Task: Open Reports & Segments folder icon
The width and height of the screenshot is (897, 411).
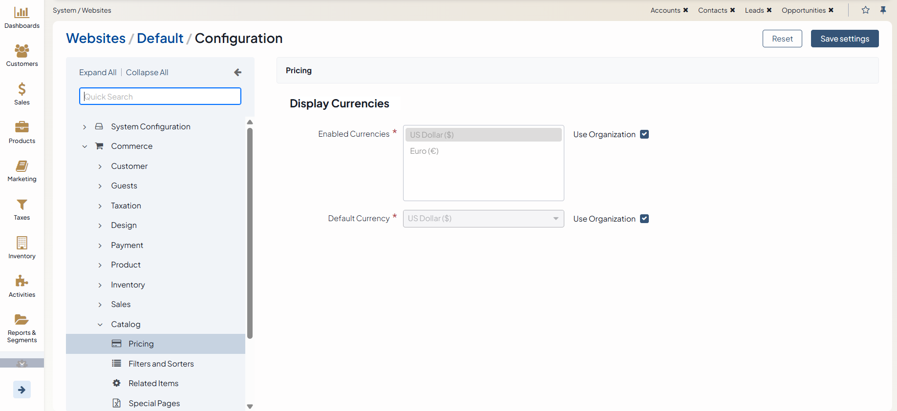Action: 21,320
